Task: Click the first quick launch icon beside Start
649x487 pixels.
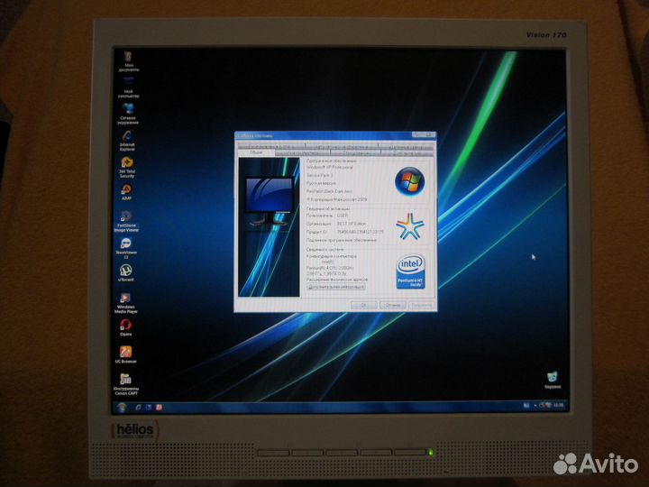Action: [138, 408]
